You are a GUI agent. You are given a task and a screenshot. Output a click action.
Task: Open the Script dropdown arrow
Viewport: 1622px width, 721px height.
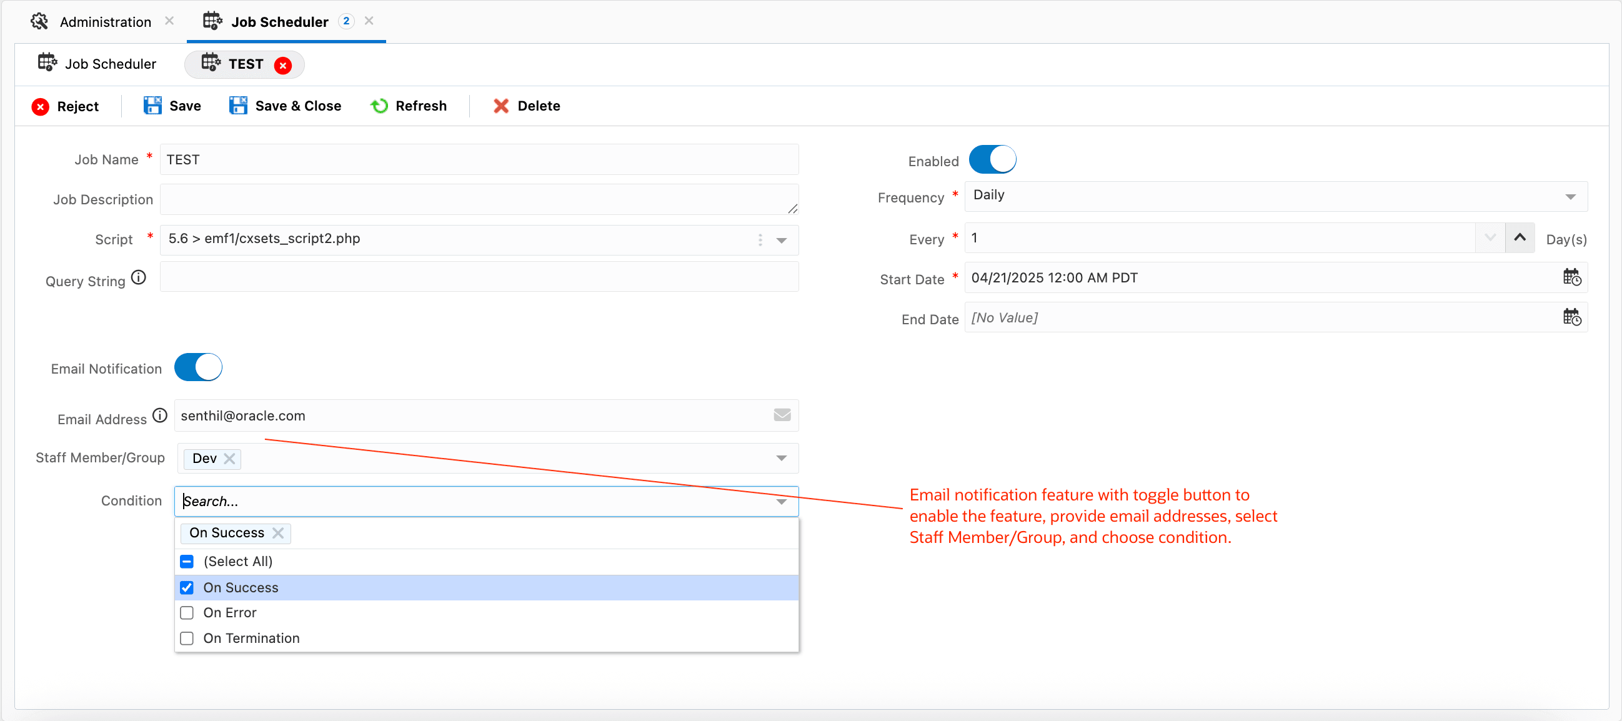[x=782, y=240]
